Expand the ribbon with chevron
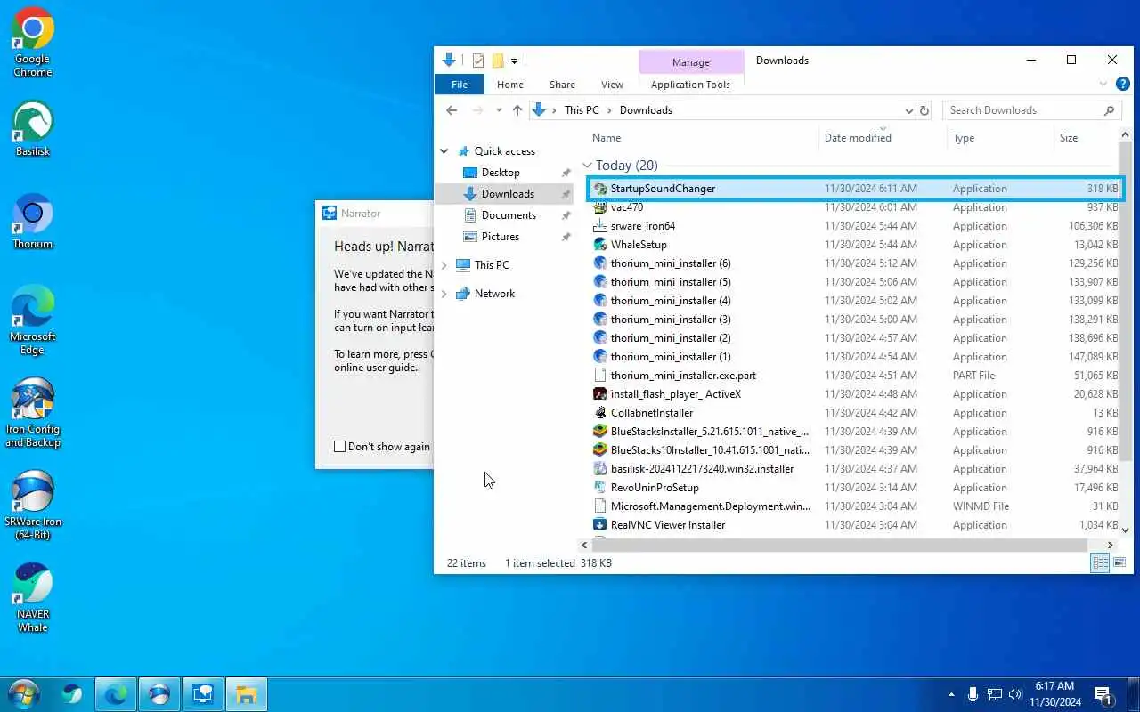This screenshot has width=1140, height=712. (x=1103, y=84)
